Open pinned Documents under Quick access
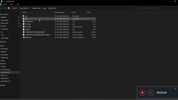This screenshot has height=100, width=178. pos(4,23)
